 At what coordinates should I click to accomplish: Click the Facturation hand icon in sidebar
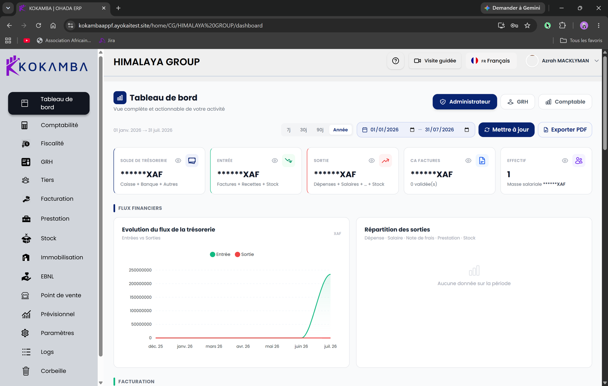pos(26,199)
